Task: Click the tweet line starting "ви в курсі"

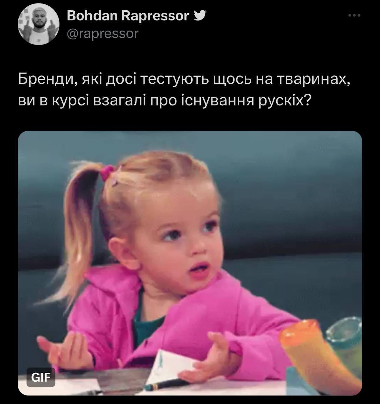Action: click(x=165, y=101)
